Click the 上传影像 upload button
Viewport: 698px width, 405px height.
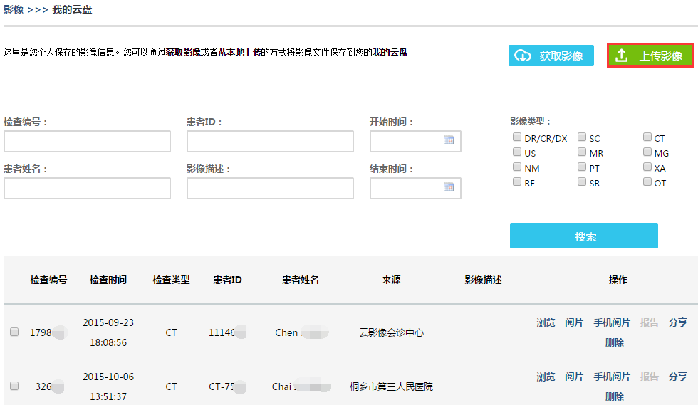tap(650, 56)
